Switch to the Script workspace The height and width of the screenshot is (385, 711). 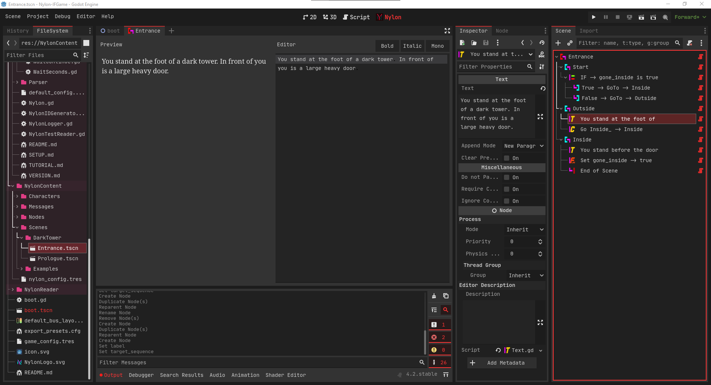pos(356,17)
